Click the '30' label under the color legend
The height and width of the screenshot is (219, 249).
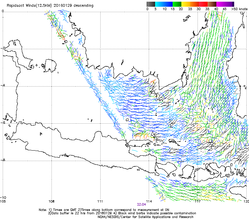click(199, 9)
